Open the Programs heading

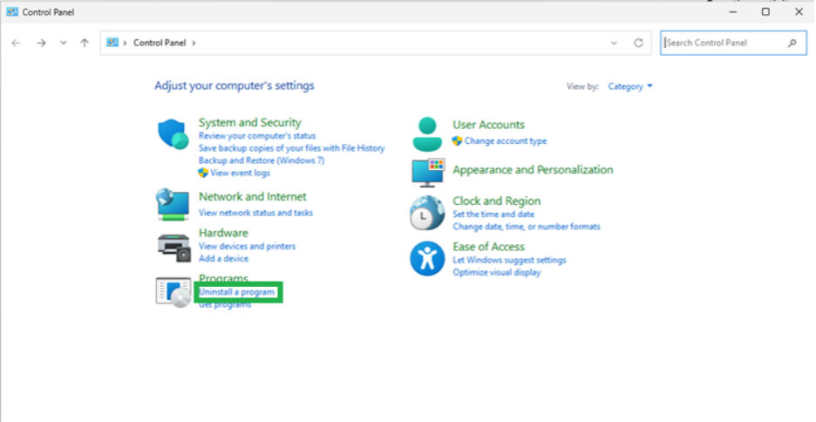223,278
